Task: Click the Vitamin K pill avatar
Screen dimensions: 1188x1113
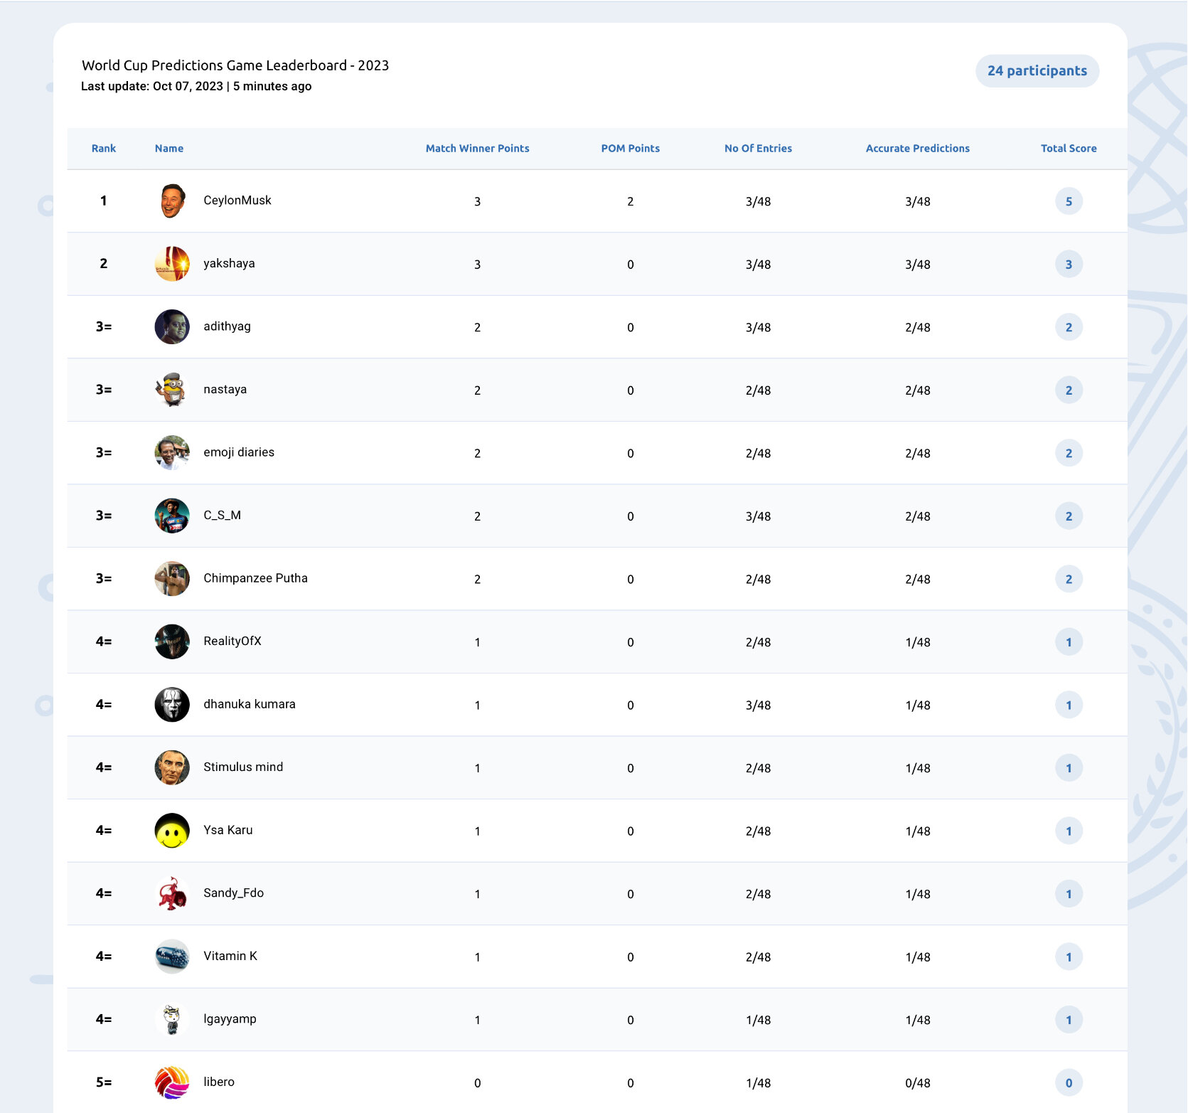Action: 172,957
